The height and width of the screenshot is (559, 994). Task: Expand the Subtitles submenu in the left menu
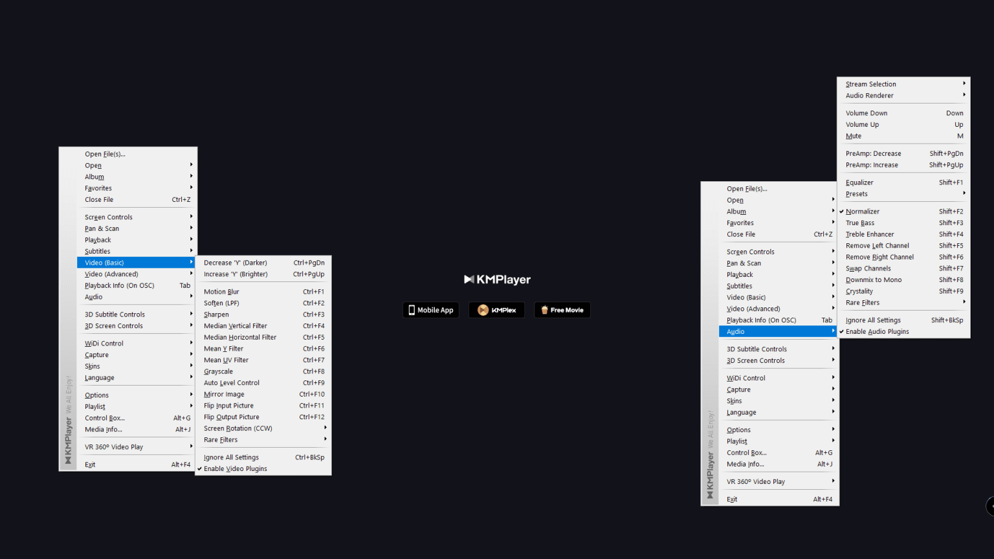[x=97, y=251]
